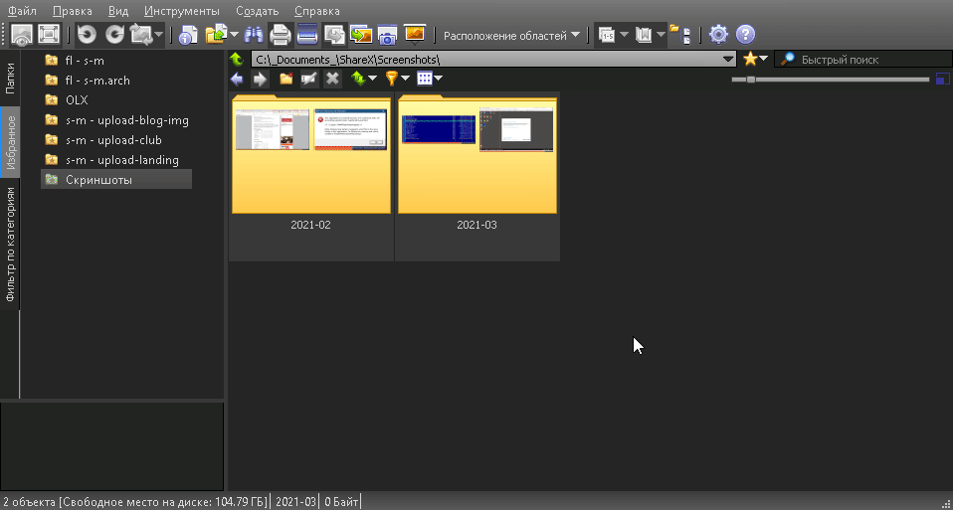This screenshot has height=510, width=953.
Task: Click the folder tree structure icon
Action: click(680, 35)
